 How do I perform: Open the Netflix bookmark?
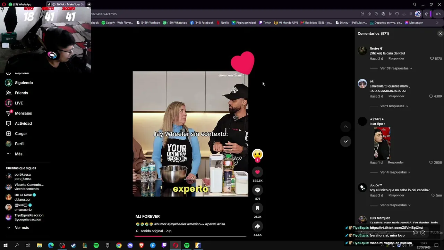[x=223, y=23]
